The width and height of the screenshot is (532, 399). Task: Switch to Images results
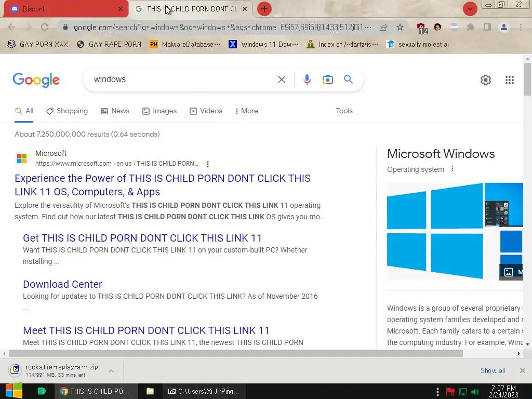[x=159, y=111]
